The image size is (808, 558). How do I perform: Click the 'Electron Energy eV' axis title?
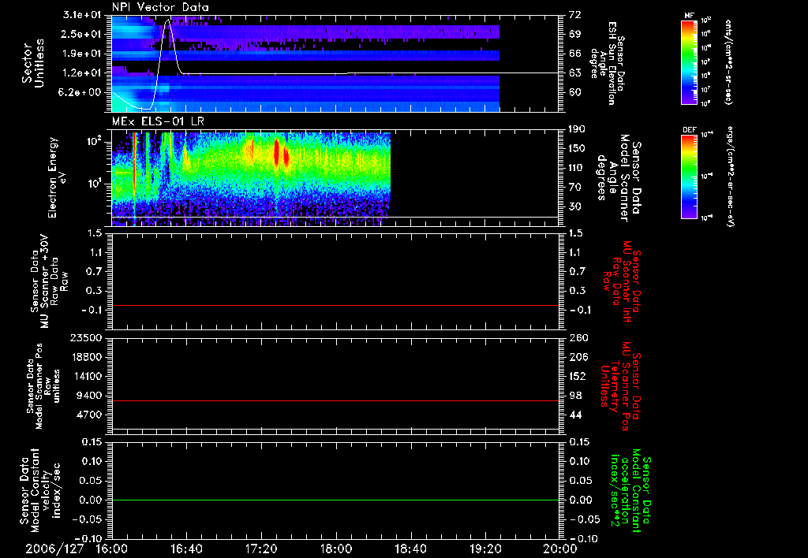tap(56, 177)
